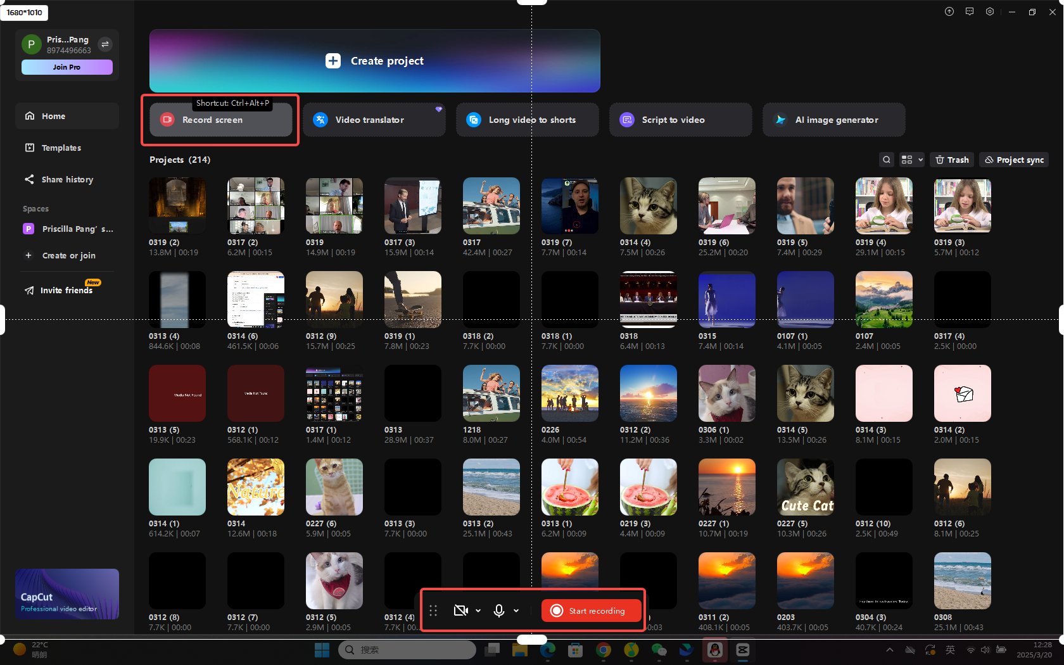This screenshot has height=665, width=1064.
Task: Click the profile avatar with letter P
Action: [32, 44]
